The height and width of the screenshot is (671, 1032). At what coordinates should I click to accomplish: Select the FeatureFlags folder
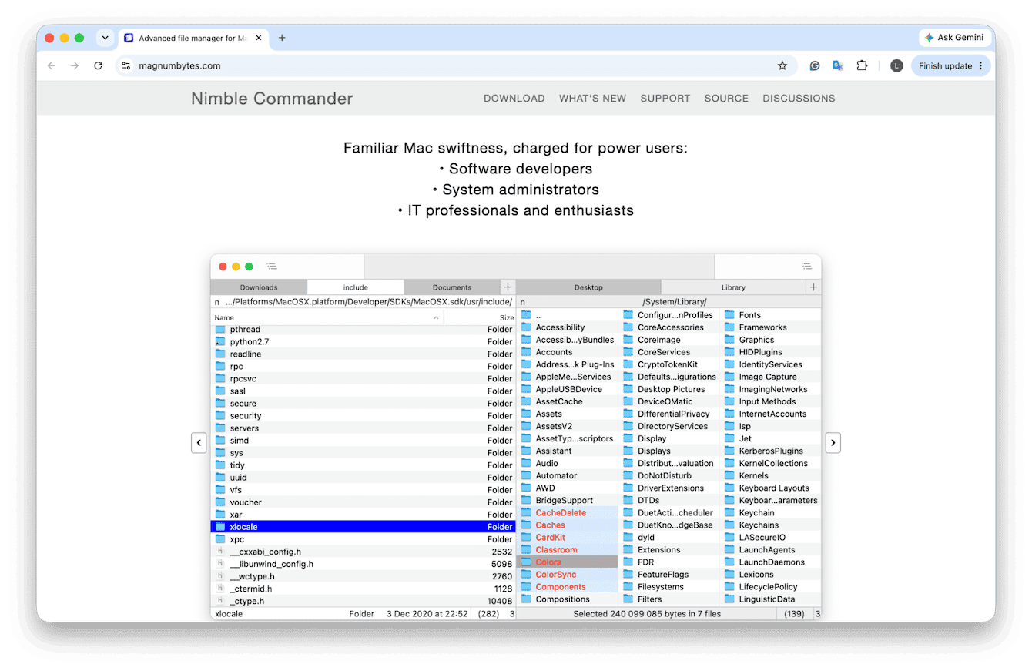(669, 575)
